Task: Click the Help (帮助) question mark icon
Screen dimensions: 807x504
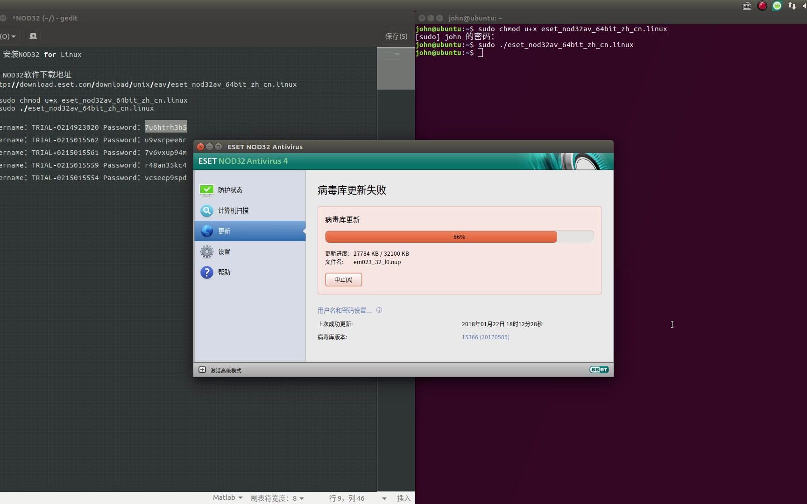Action: (x=206, y=272)
